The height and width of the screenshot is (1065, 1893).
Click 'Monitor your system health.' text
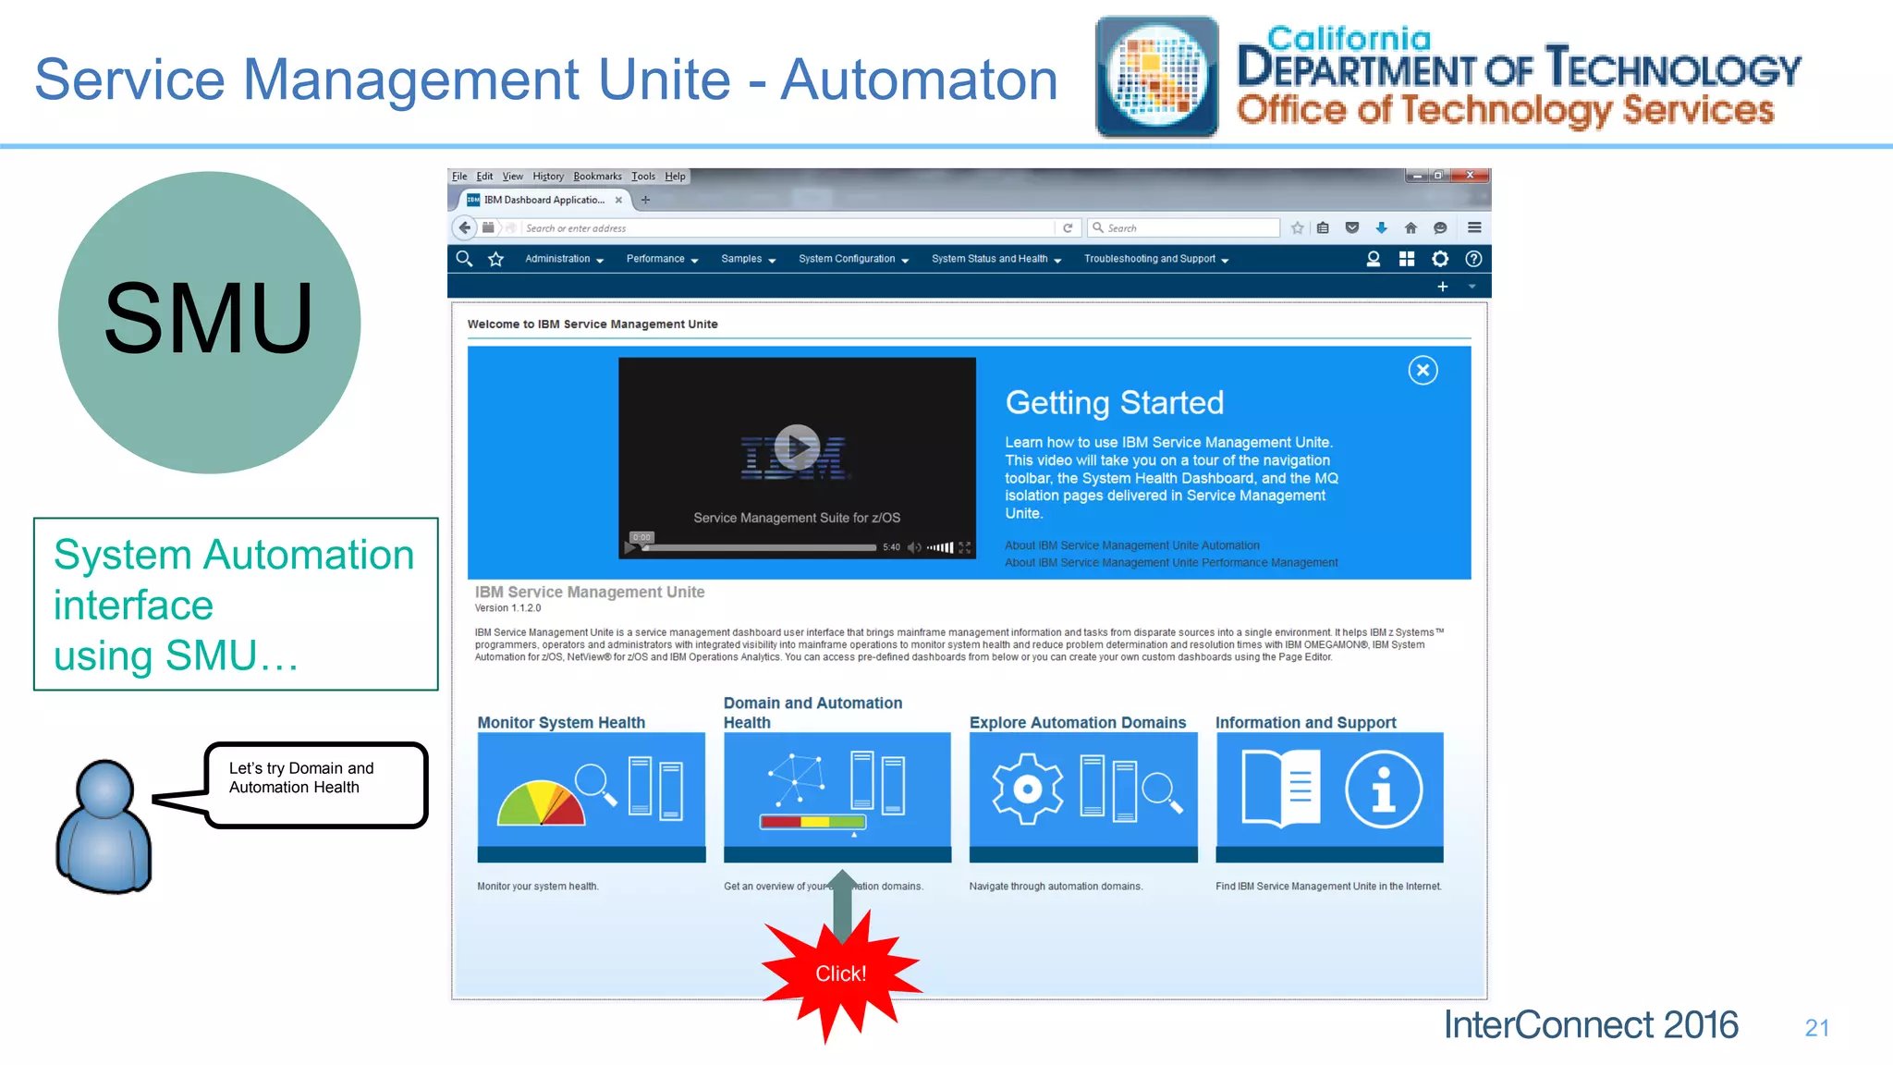[x=538, y=887]
